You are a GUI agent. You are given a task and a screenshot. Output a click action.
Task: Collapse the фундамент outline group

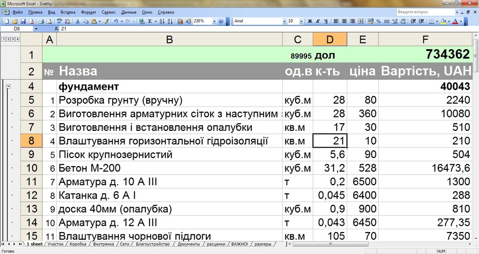pos(8,86)
